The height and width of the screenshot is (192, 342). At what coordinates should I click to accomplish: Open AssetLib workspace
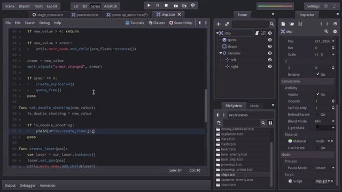pos(111,6)
